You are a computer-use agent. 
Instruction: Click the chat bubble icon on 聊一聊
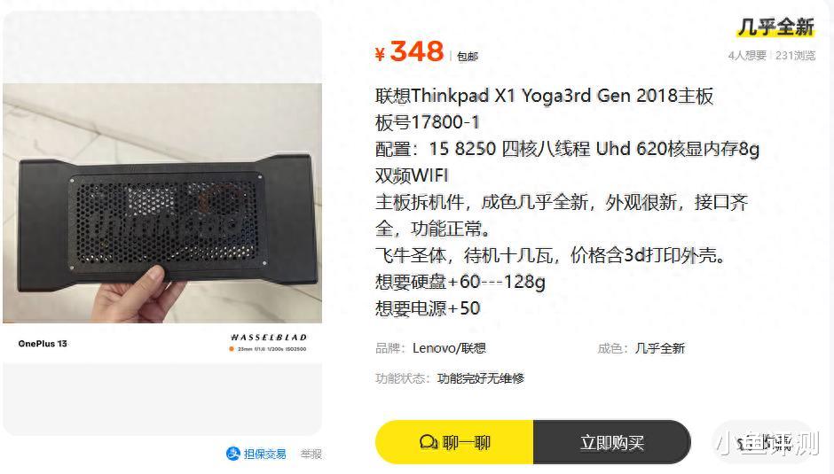tap(428, 442)
